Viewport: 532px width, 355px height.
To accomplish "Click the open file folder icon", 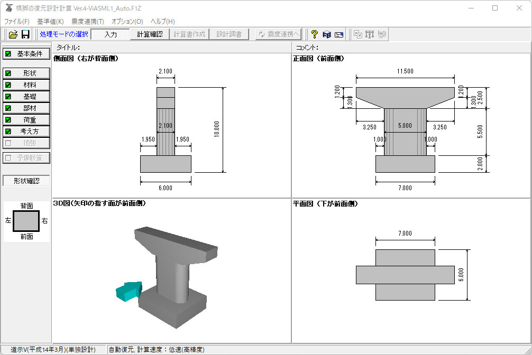I will 13,34.
